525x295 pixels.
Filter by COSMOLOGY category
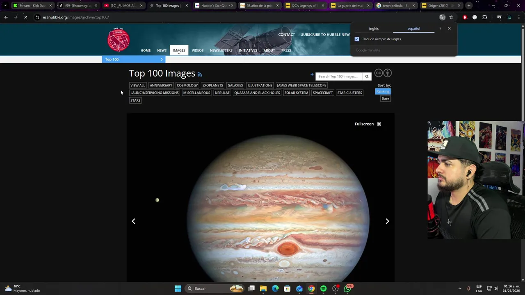187,85
